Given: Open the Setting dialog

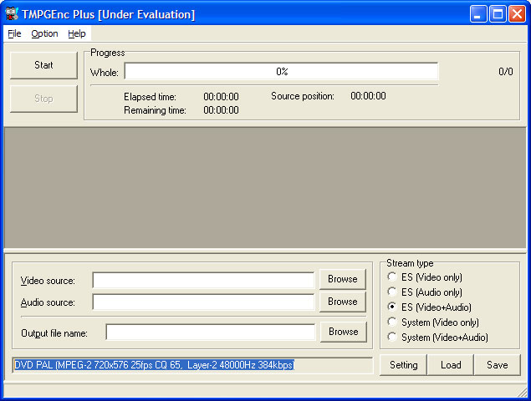Looking at the screenshot, I should click(403, 365).
